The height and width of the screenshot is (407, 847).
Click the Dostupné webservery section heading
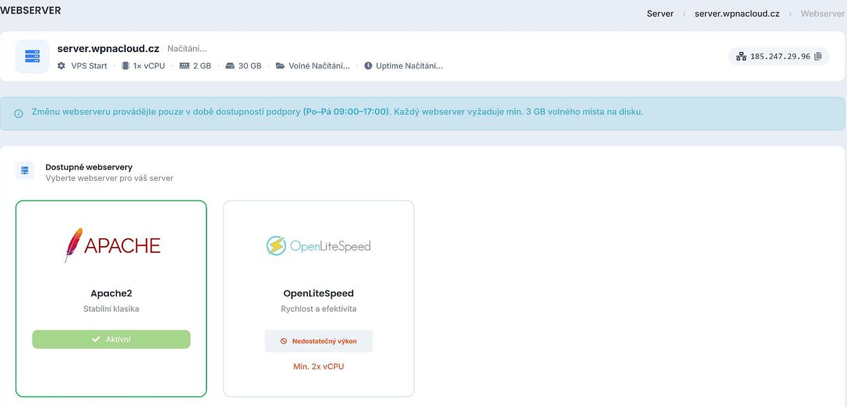[x=89, y=167]
